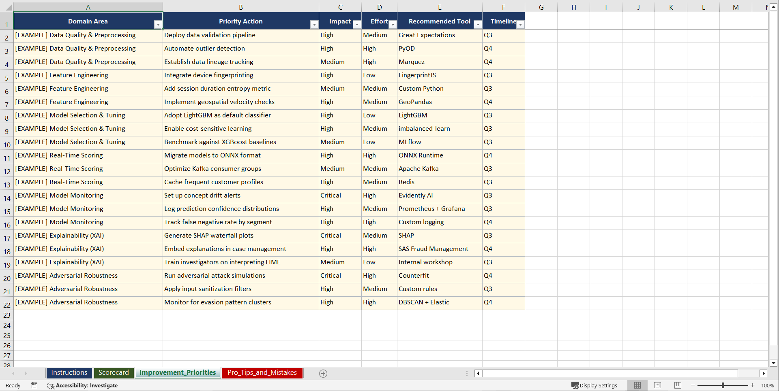The height and width of the screenshot is (391, 779).
Task: Open Display Settings from the status bar
Action: (x=594, y=385)
